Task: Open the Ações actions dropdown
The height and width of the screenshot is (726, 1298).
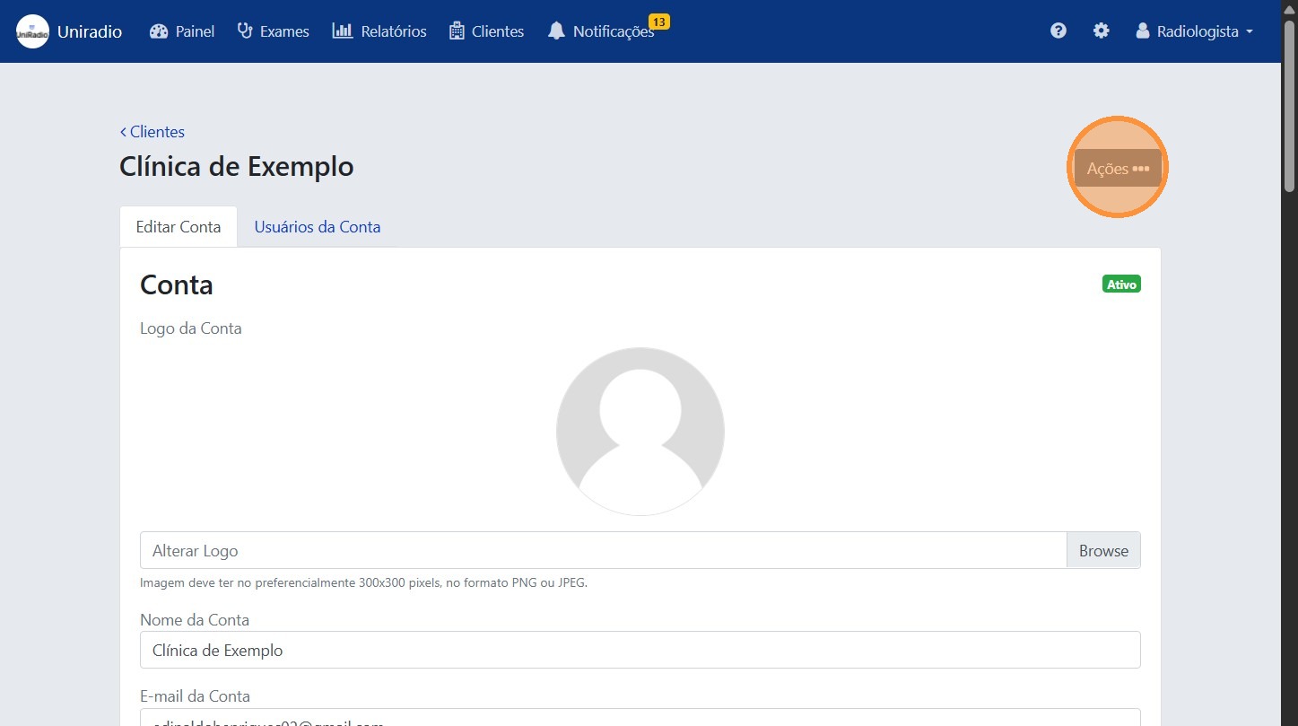Action: (1117, 169)
